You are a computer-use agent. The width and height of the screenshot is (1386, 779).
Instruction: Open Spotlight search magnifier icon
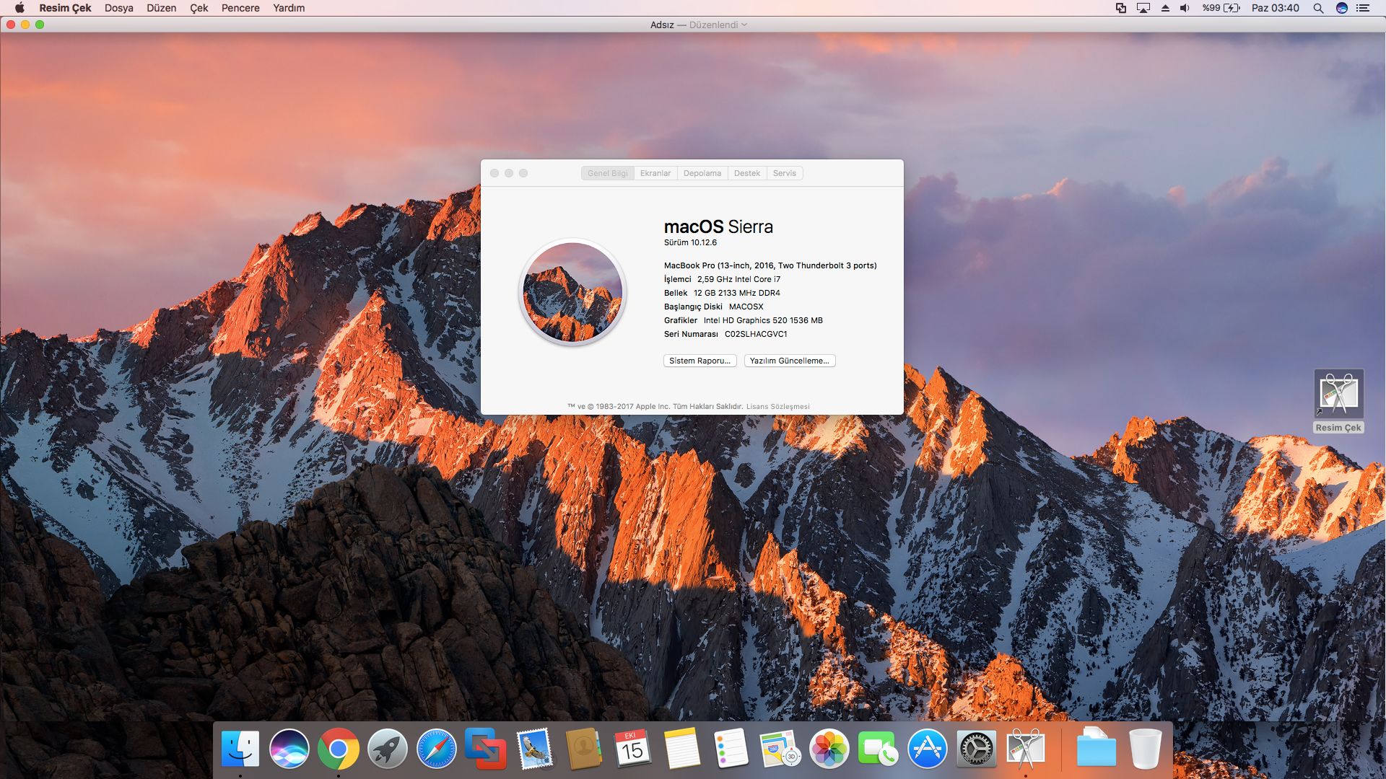coord(1318,8)
